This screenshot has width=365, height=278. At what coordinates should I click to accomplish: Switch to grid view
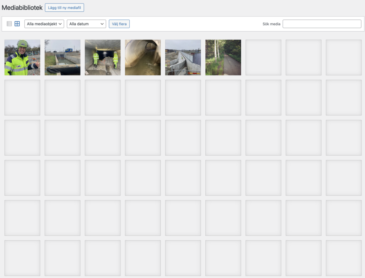[17, 24]
